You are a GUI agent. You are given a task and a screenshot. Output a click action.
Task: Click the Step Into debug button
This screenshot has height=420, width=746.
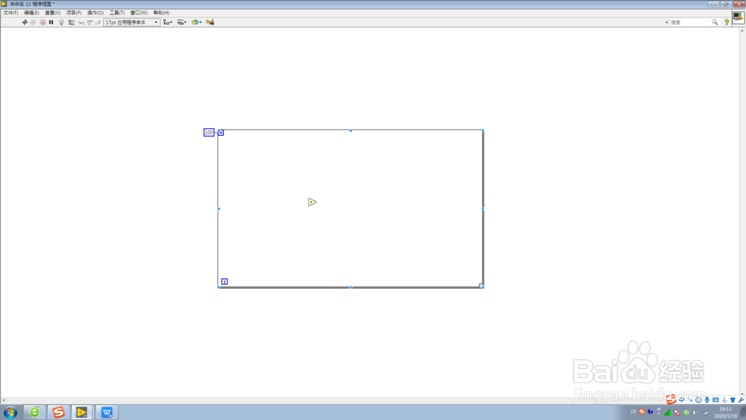click(x=81, y=22)
